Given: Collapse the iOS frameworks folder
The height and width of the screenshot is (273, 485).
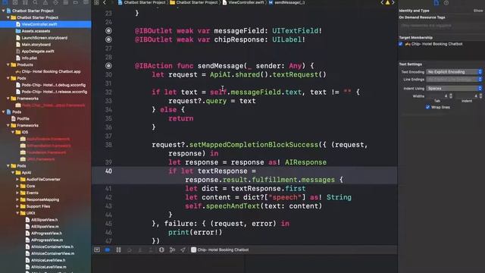Looking at the screenshot, I should (13, 132).
